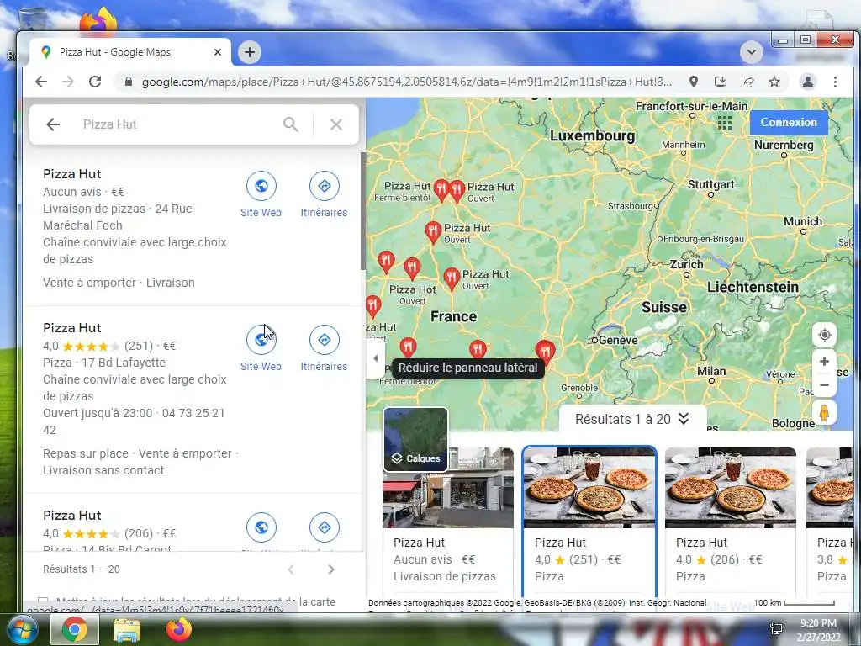Click the Street View pegman icon
This screenshot has height=646, width=861.
(824, 413)
